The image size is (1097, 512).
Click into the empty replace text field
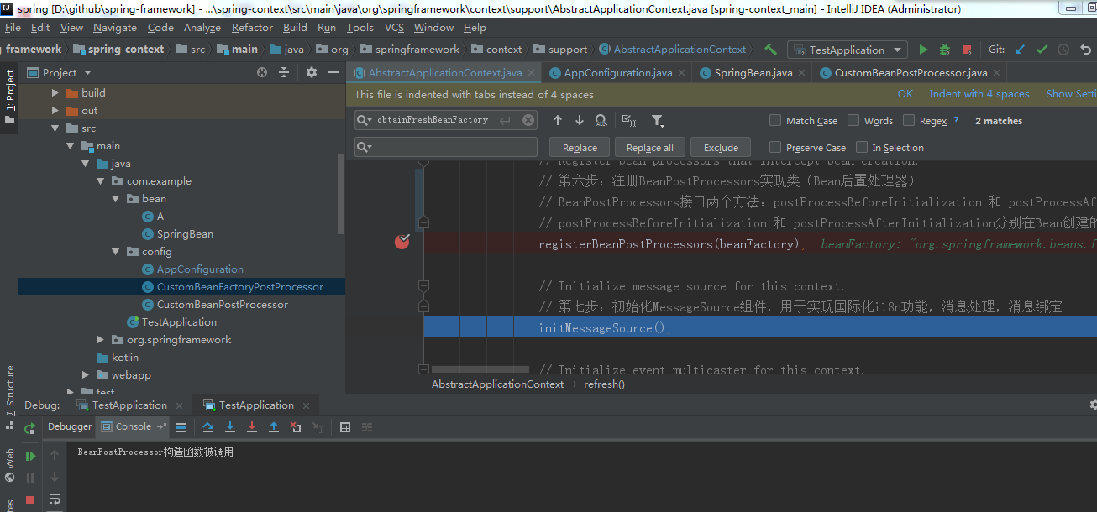point(446,147)
